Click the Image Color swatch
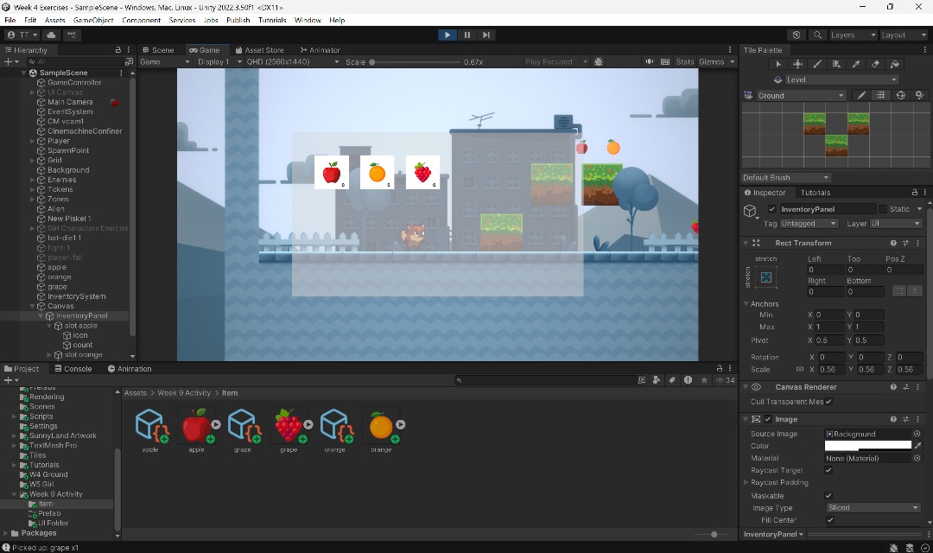The height and width of the screenshot is (553, 933). 868,446
